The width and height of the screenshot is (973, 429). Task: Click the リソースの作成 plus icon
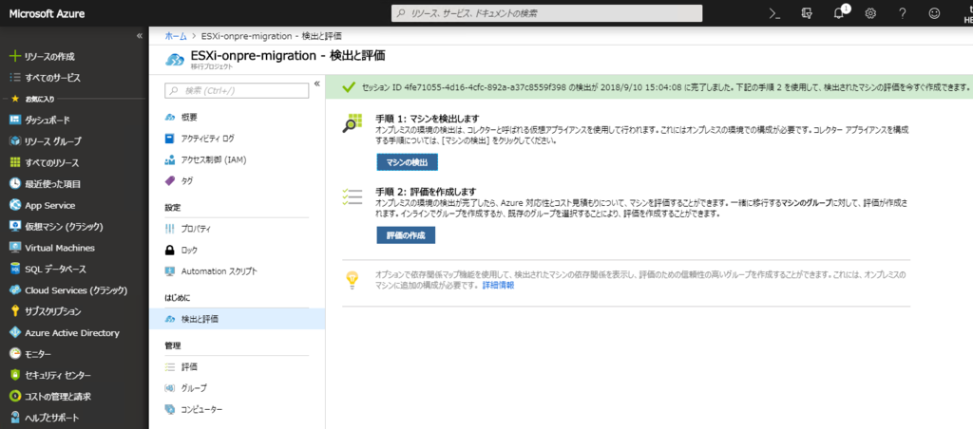[15, 56]
